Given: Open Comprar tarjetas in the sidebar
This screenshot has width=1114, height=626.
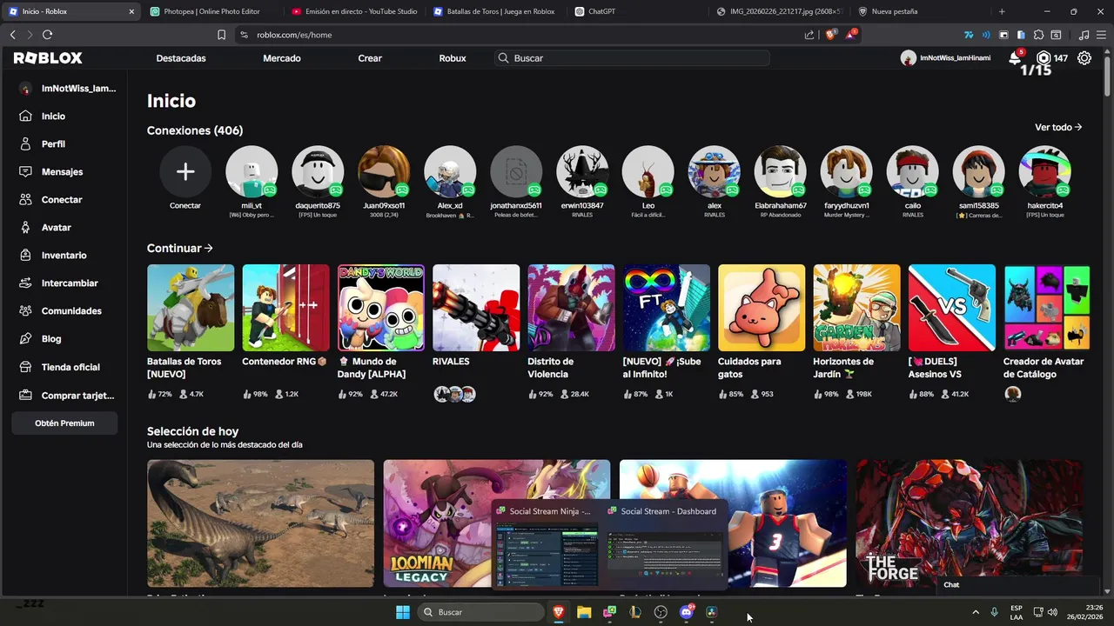Looking at the screenshot, I should coord(77,396).
